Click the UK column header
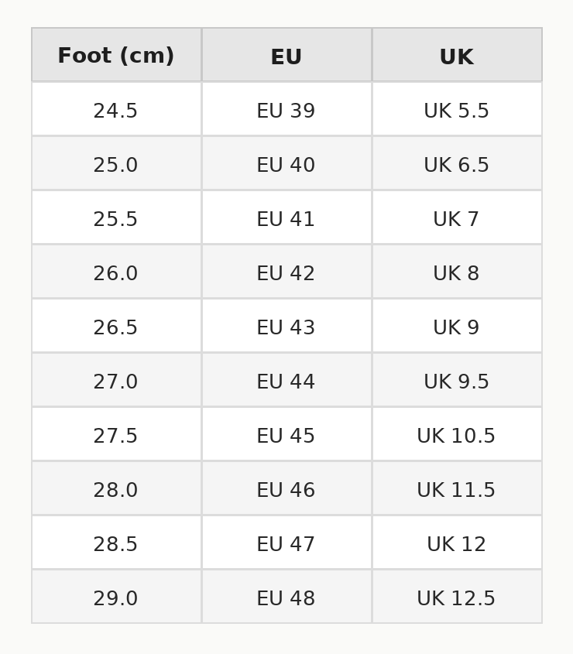The width and height of the screenshot is (573, 654). 456,57
